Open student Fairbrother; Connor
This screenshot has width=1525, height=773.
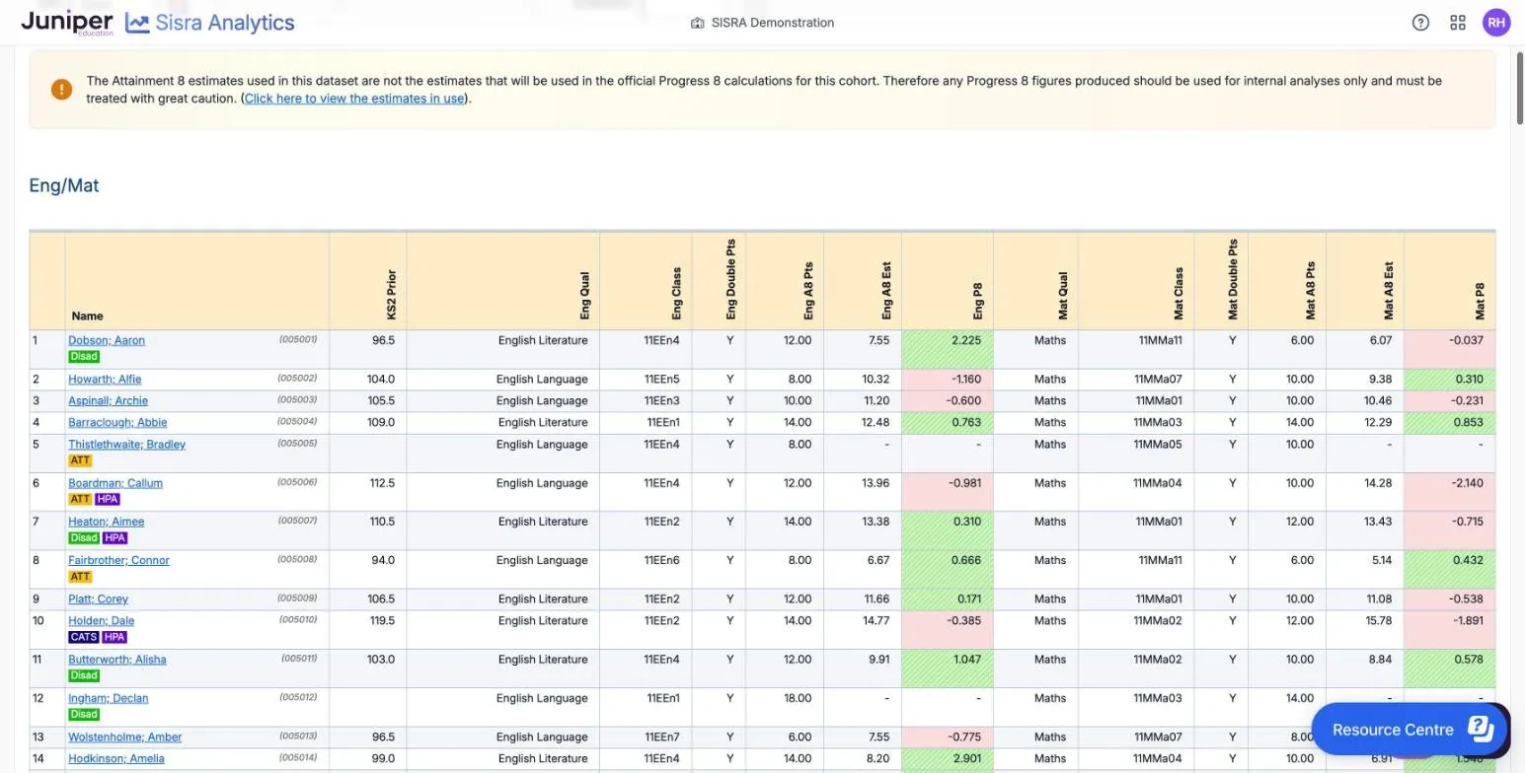[118, 560]
